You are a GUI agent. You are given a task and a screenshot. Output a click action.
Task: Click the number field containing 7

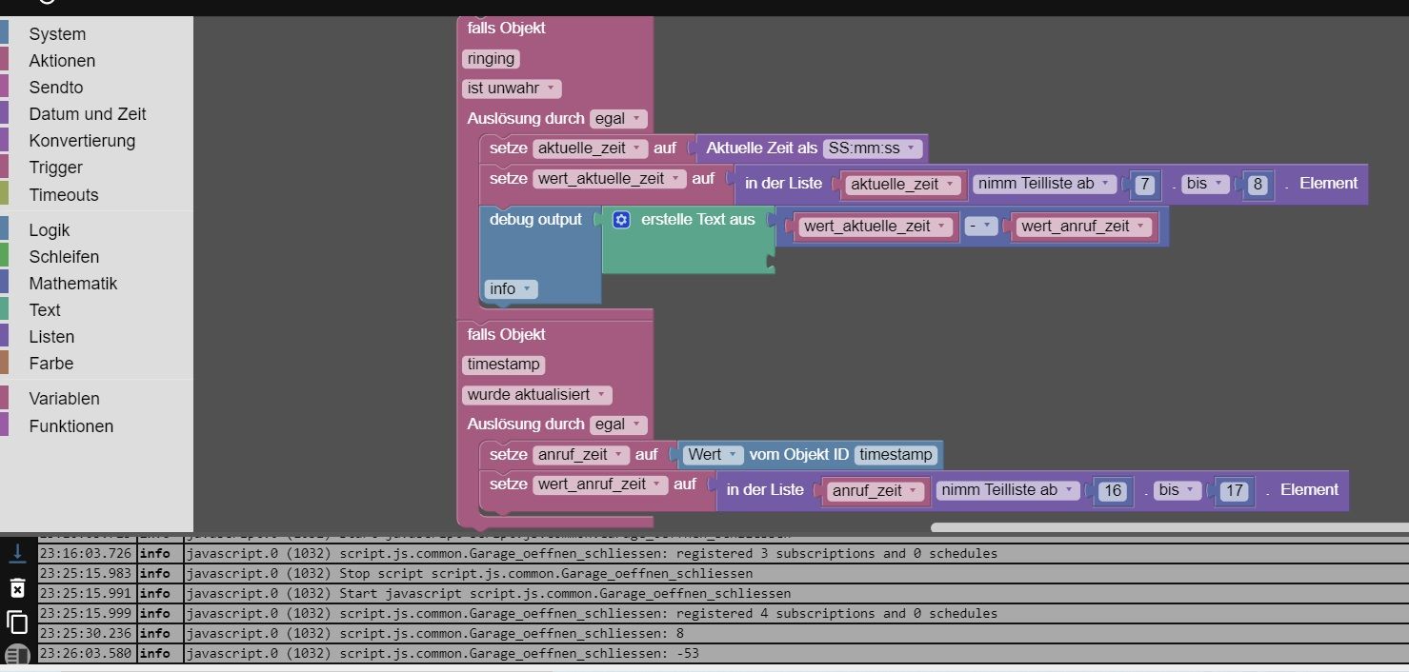coord(1144,185)
